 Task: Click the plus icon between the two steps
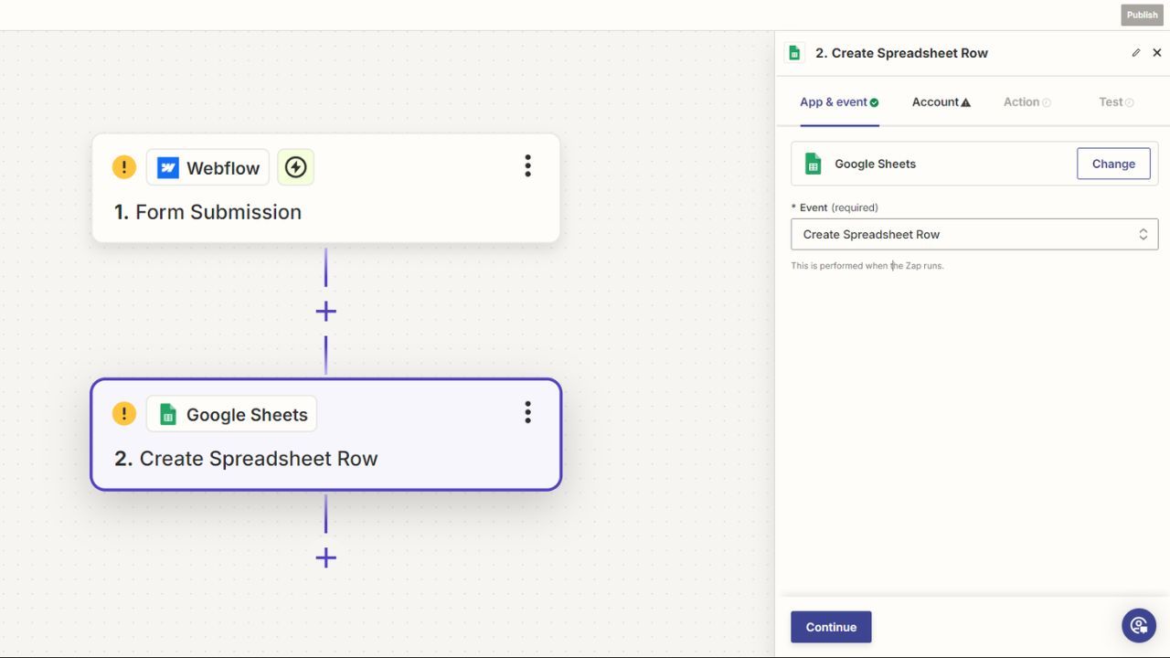click(325, 311)
